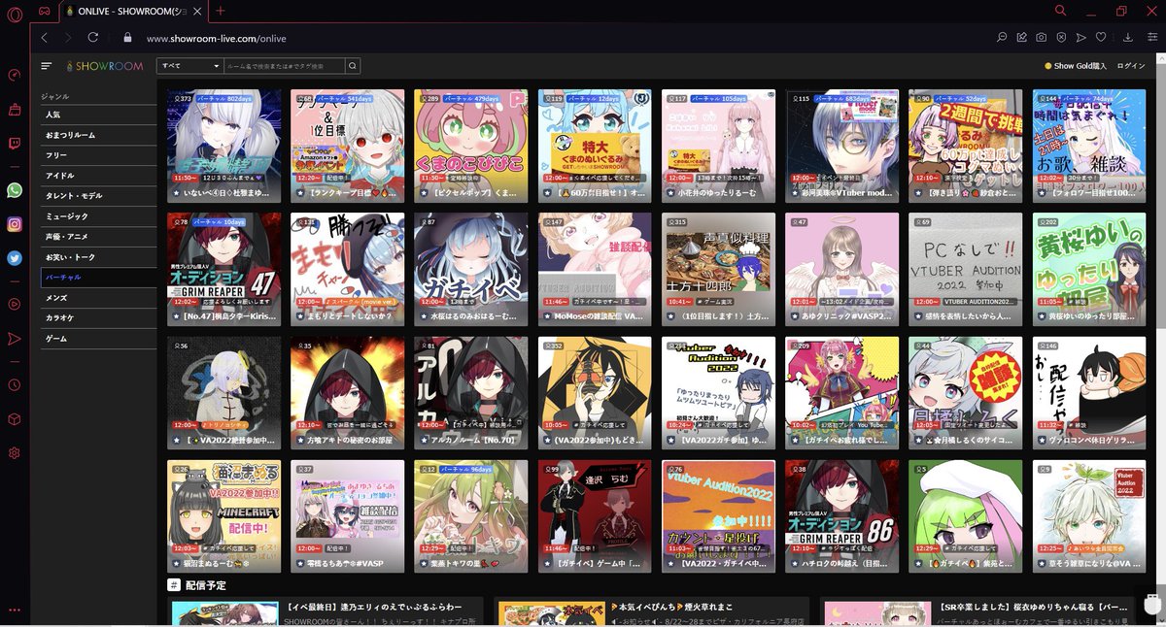The image size is (1166, 627).
Task: Open Settings gear icon in sidebar
Action: tap(15, 453)
